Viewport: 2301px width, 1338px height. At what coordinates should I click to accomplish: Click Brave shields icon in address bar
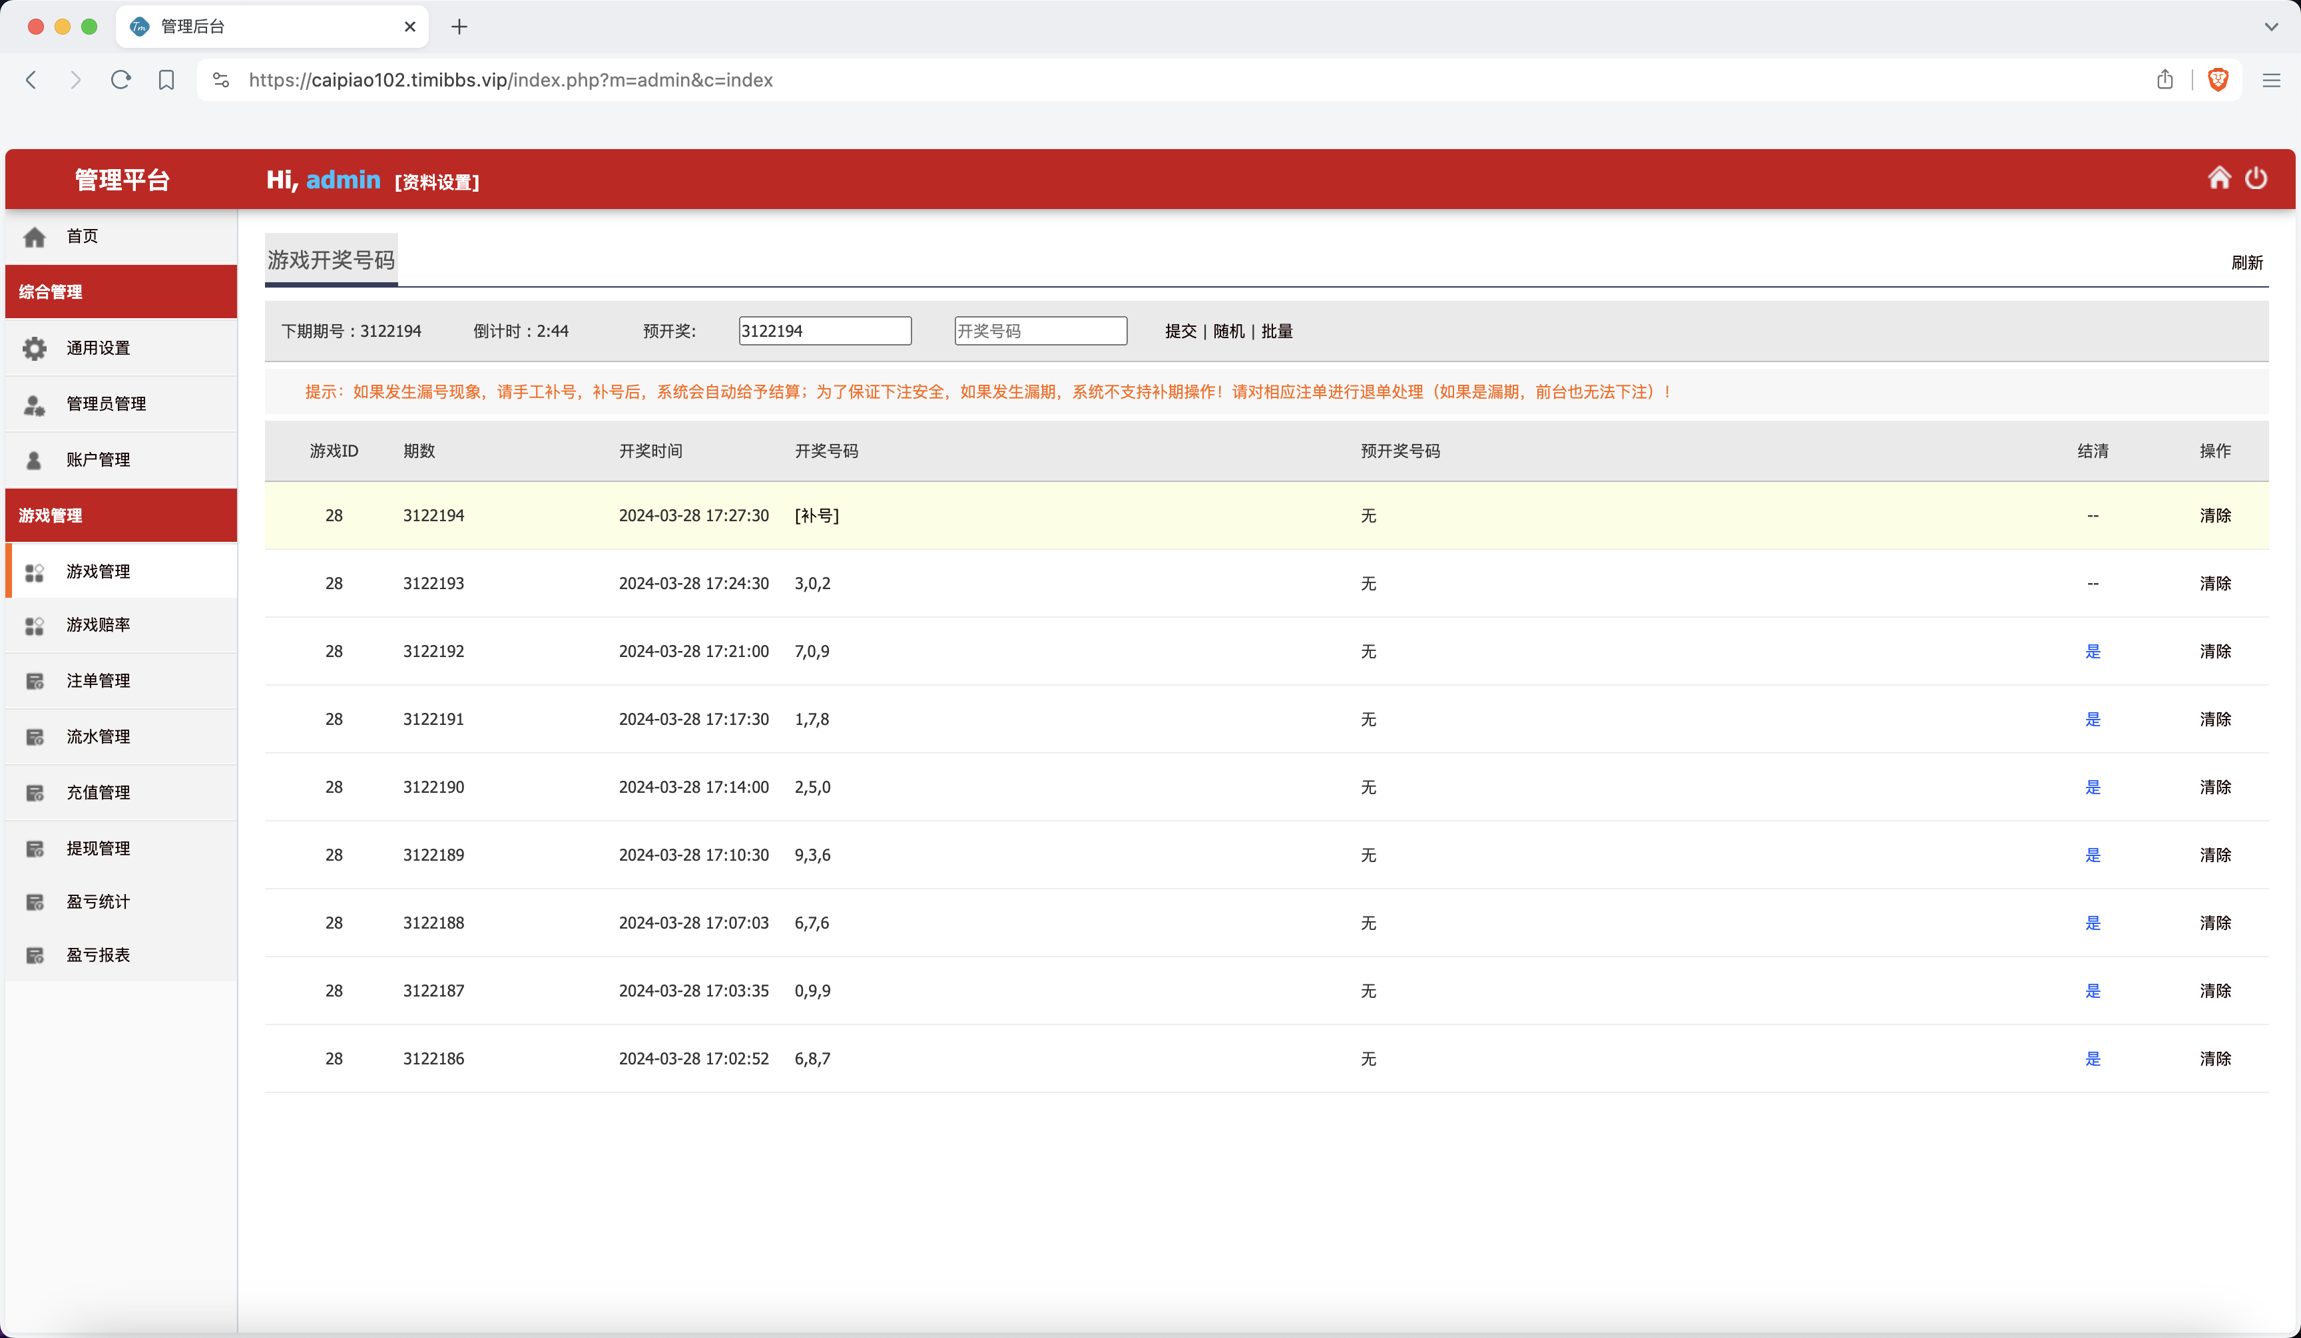pyautogui.click(x=2217, y=81)
